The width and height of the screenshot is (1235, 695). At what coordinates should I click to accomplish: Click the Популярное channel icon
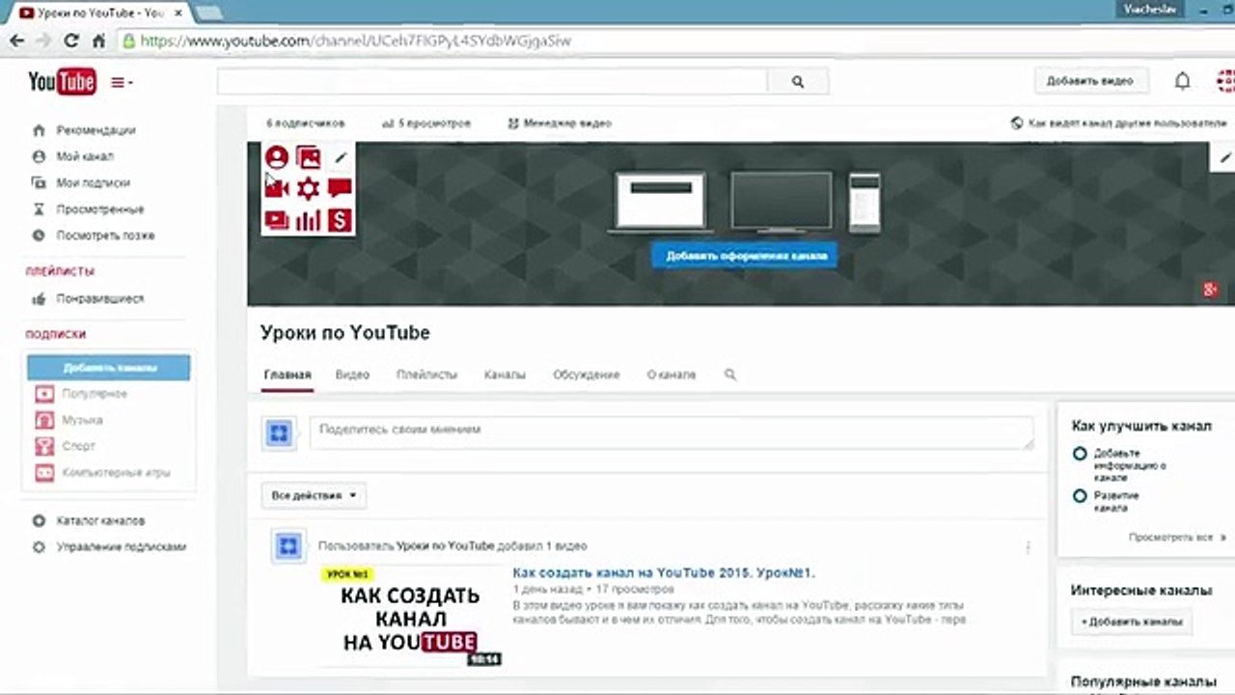(x=44, y=394)
